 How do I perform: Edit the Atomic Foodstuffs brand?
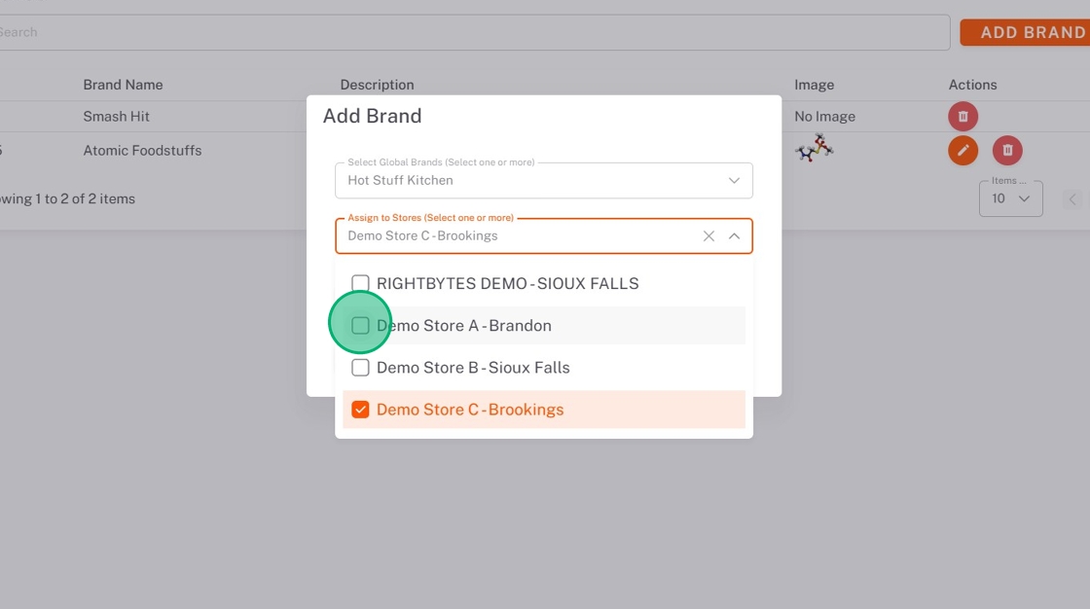point(963,151)
